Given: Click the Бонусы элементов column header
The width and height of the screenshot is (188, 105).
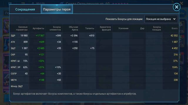Looking at the screenshot, I should click(x=55, y=28).
